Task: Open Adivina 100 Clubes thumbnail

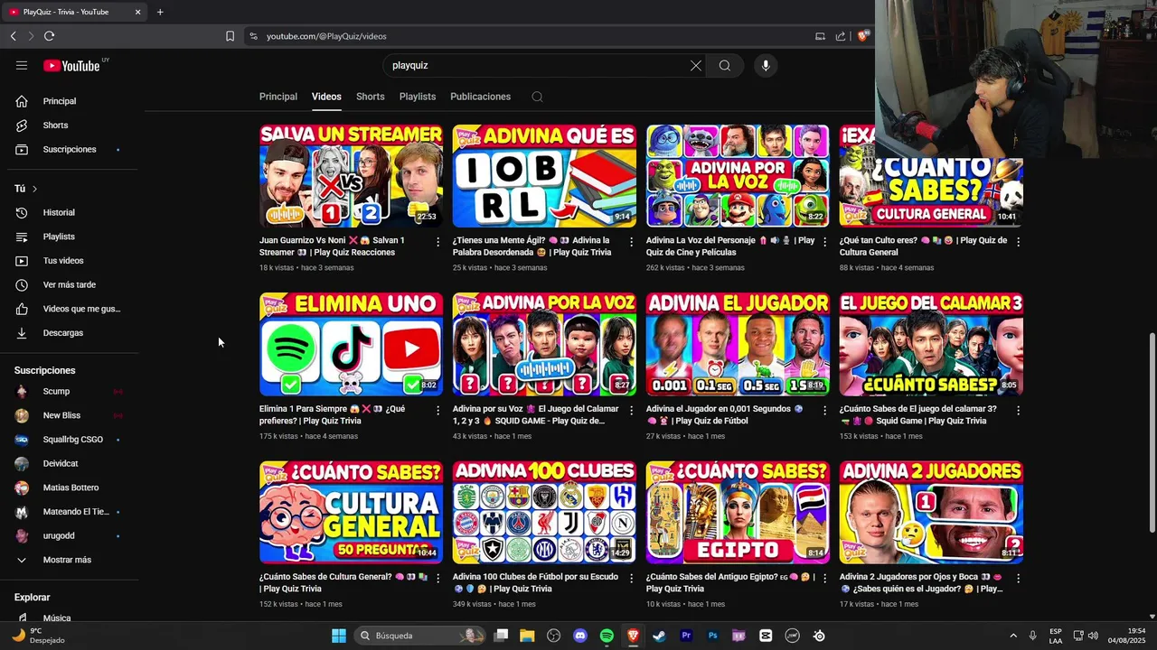Action: (x=544, y=512)
